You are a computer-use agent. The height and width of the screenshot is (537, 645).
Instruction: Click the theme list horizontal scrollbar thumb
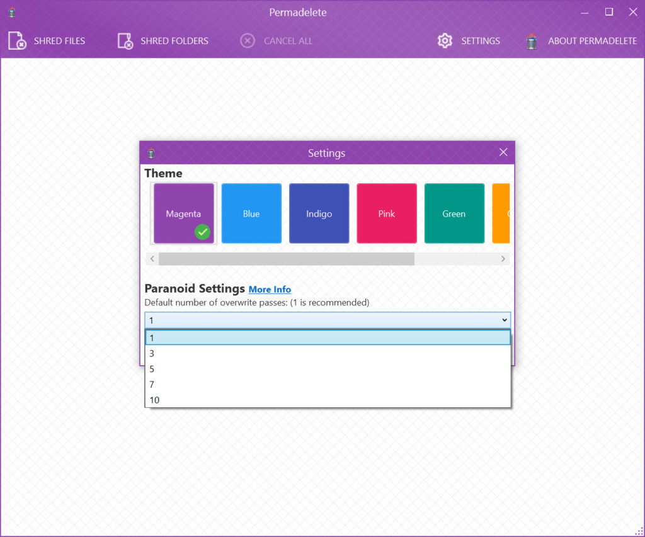tap(286, 259)
